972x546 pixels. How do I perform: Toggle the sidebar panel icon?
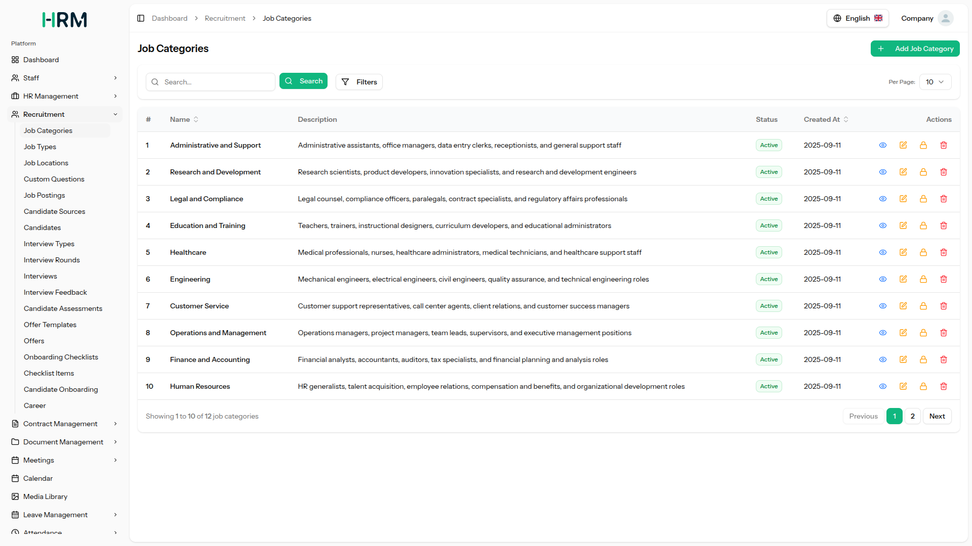[x=141, y=18]
